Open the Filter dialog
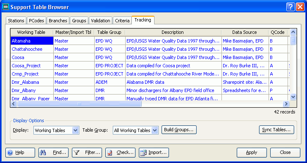This screenshot has width=307, height=163. (87, 153)
